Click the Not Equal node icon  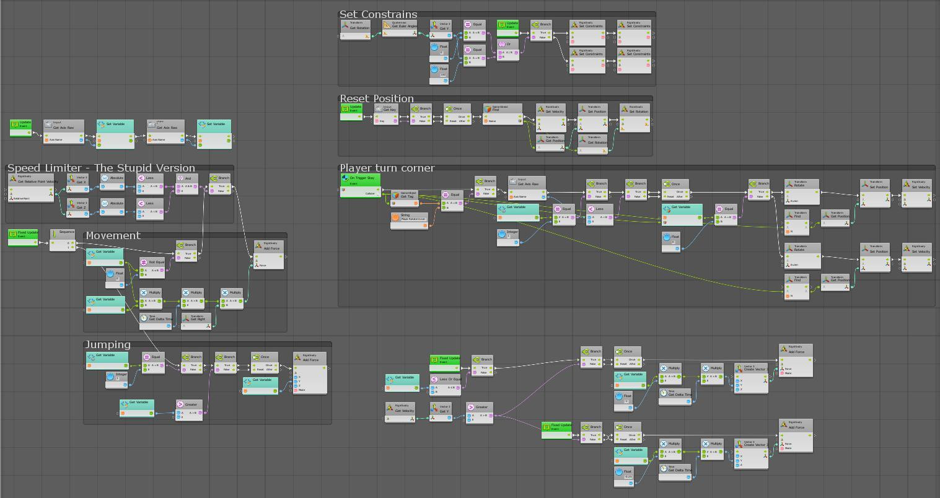[144, 263]
